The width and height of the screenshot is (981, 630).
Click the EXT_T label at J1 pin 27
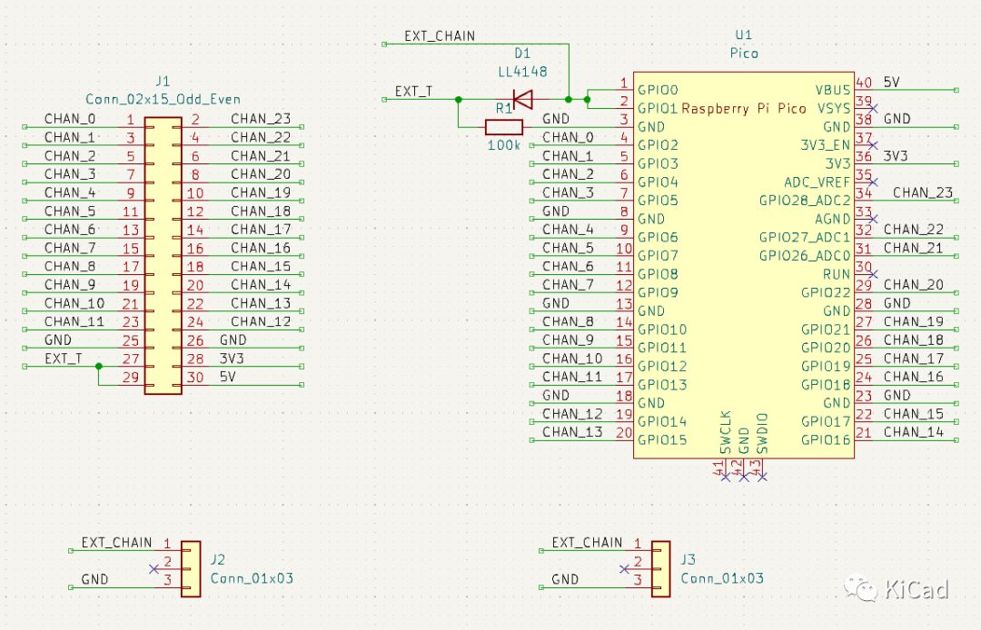[64, 359]
